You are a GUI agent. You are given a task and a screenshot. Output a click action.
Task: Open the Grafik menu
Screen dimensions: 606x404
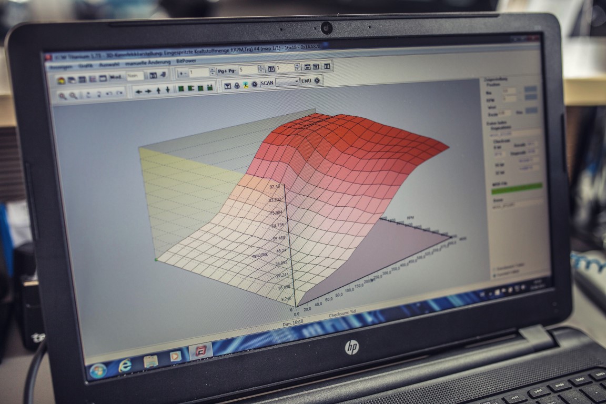[x=85, y=66]
